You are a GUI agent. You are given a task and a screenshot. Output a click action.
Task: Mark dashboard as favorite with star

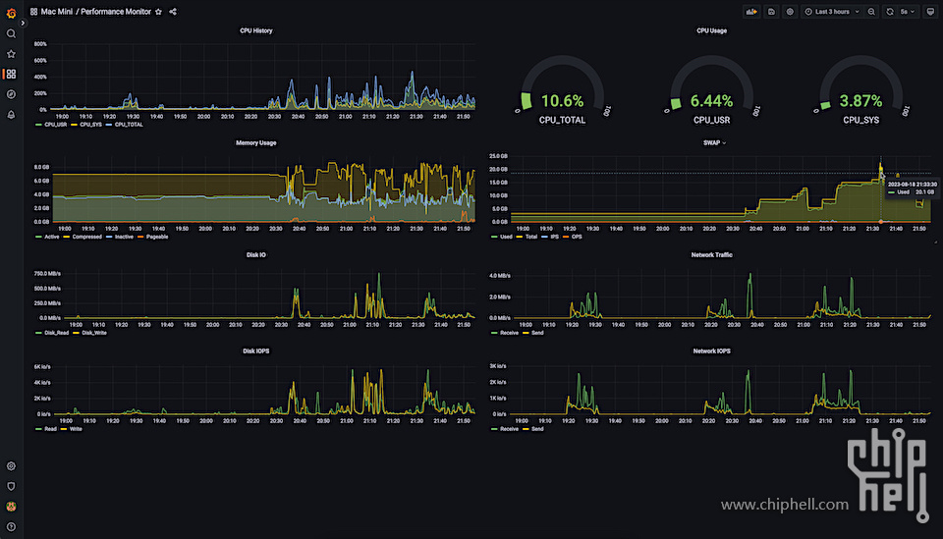pos(159,12)
